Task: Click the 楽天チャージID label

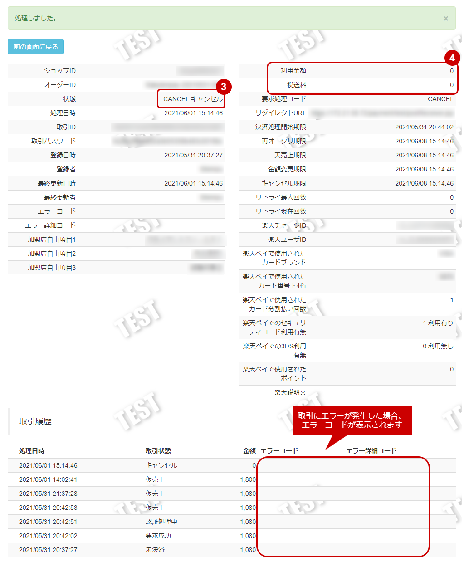Action: point(284,225)
